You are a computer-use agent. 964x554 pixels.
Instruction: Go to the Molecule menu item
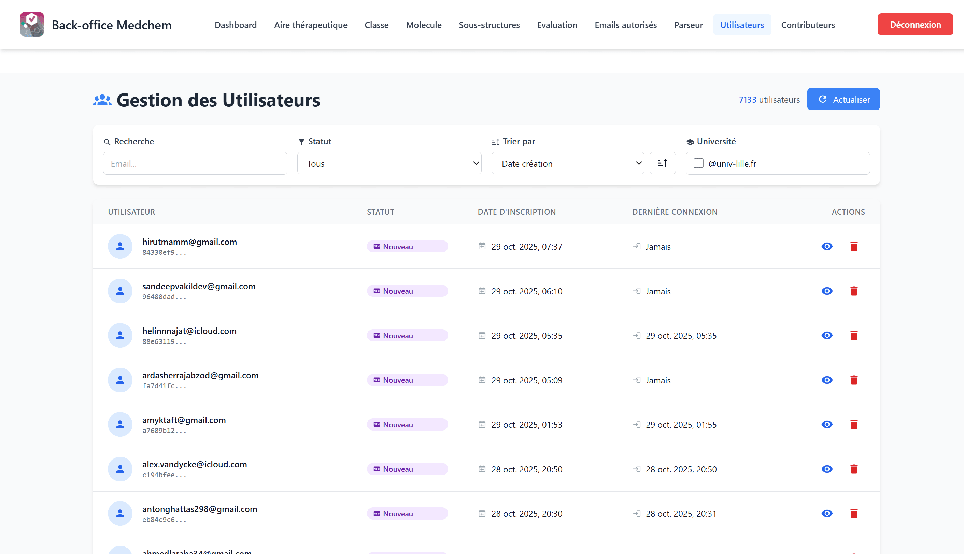coord(423,25)
